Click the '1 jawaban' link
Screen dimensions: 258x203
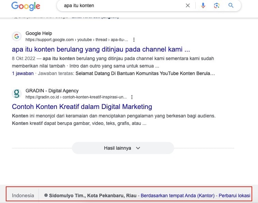coord(23,73)
